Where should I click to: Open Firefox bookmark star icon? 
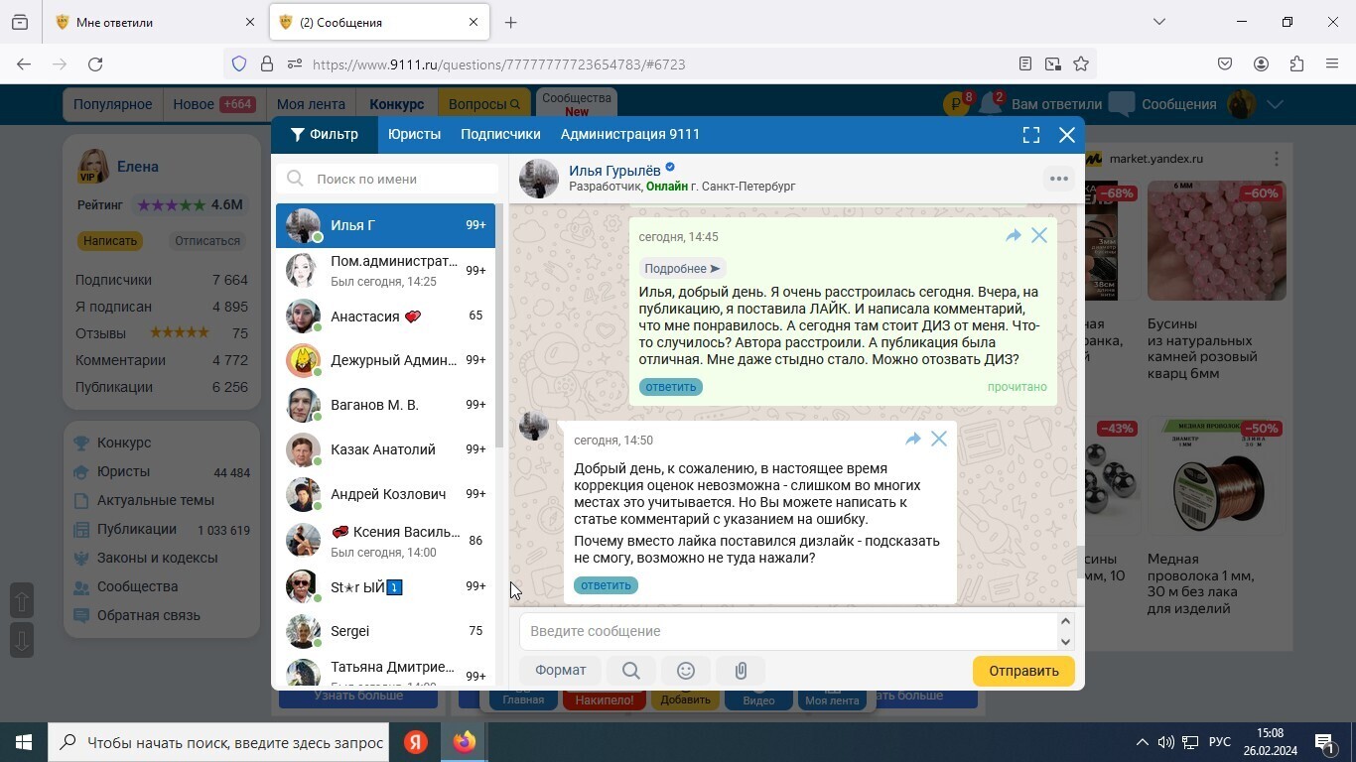(x=1081, y=64)
